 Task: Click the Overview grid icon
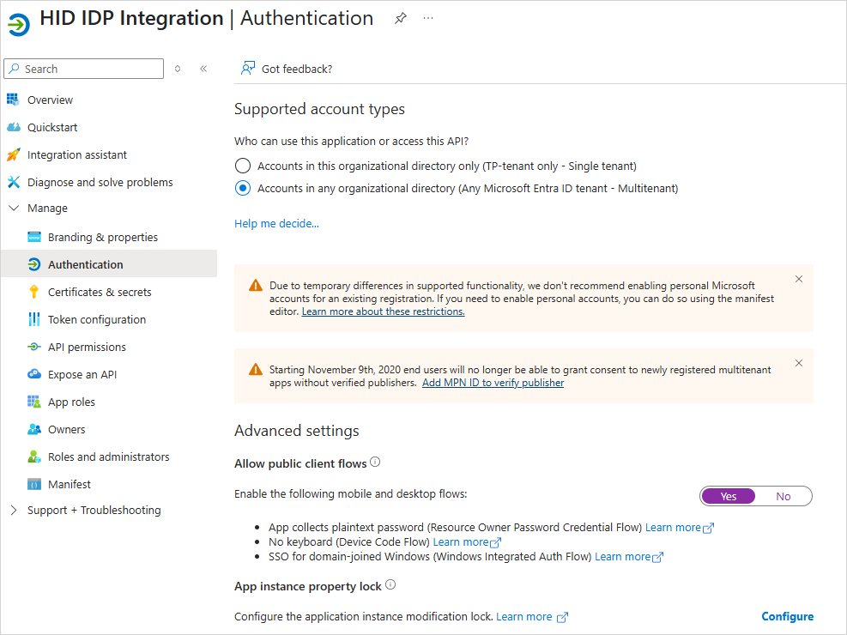pyautogui.click(x=13, y=100)
